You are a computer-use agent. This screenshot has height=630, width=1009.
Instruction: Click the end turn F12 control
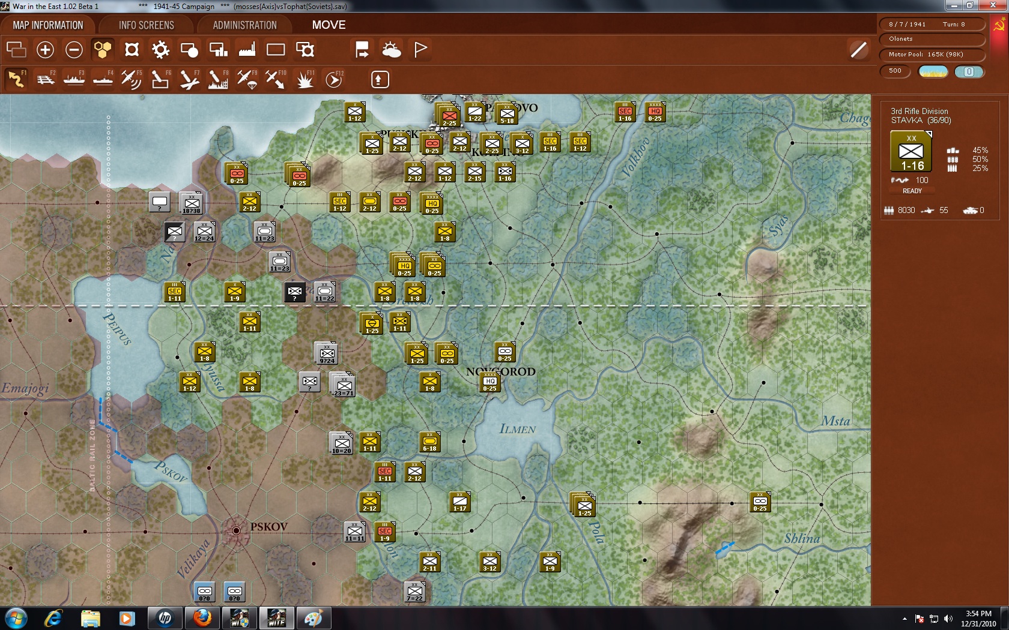333,78
